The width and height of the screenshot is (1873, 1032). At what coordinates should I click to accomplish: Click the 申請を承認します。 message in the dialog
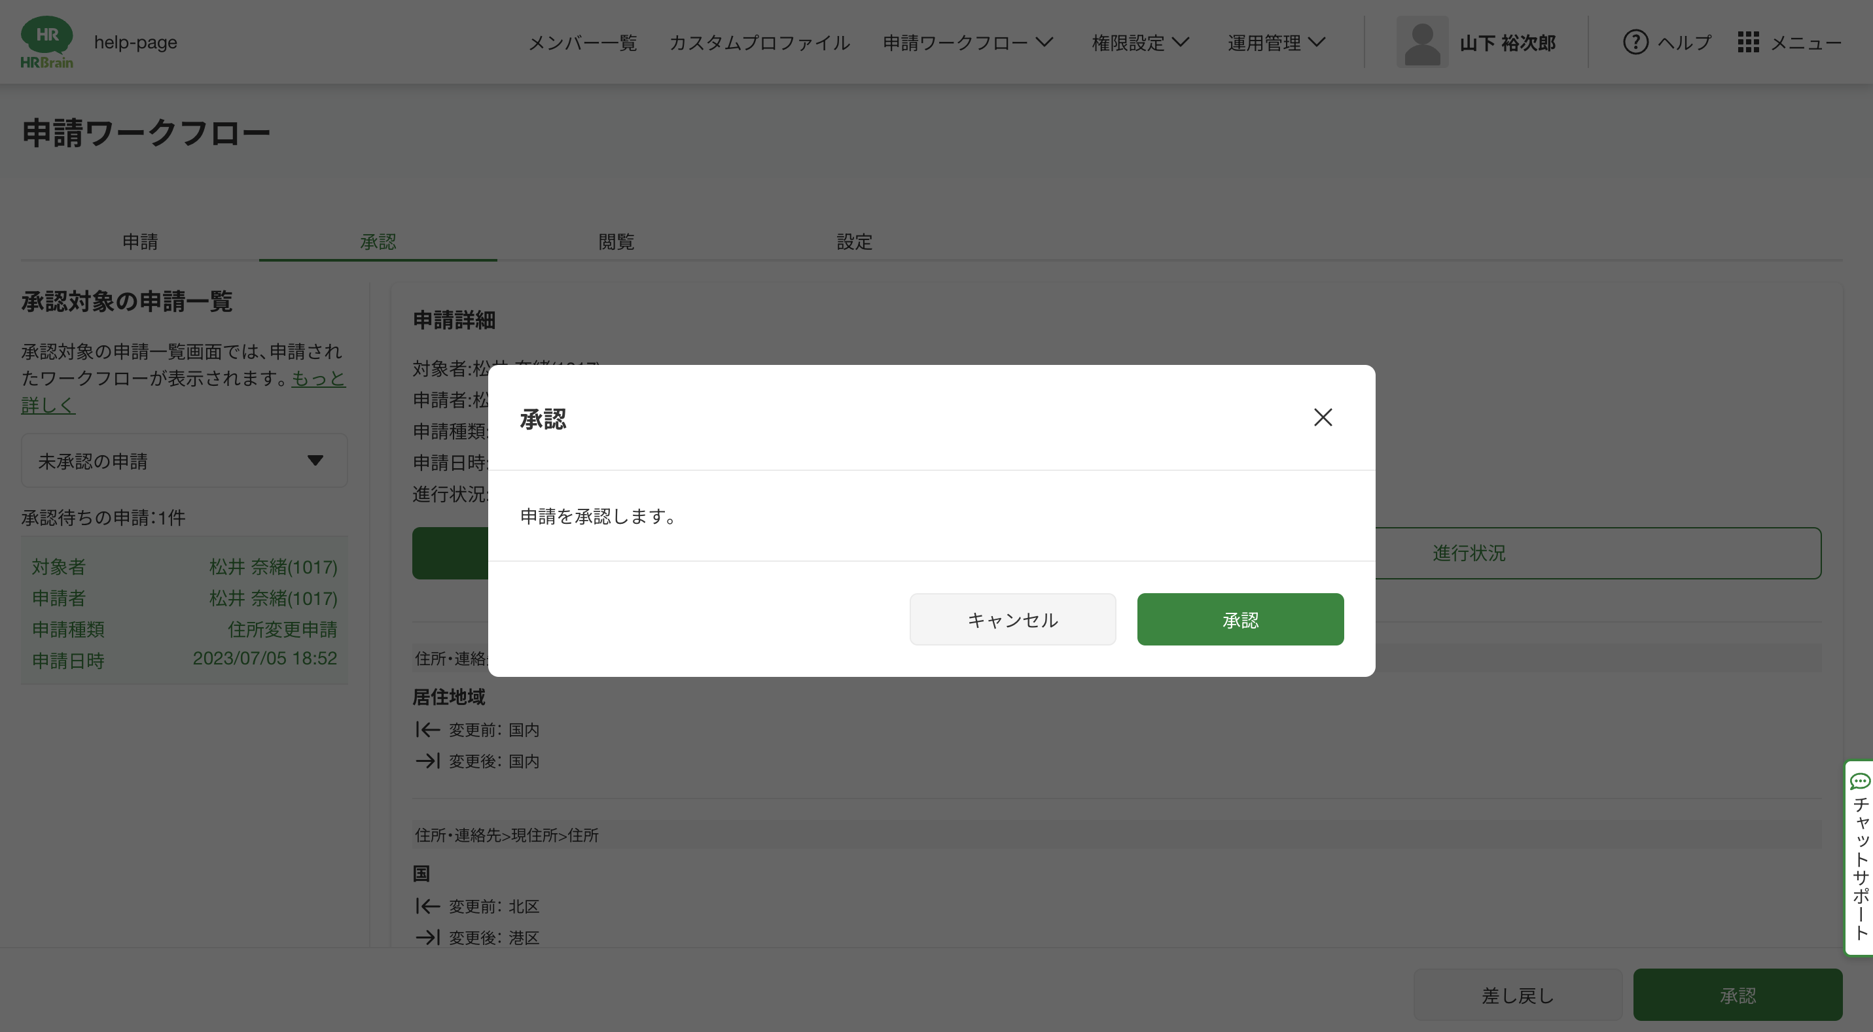click(600, 517)
